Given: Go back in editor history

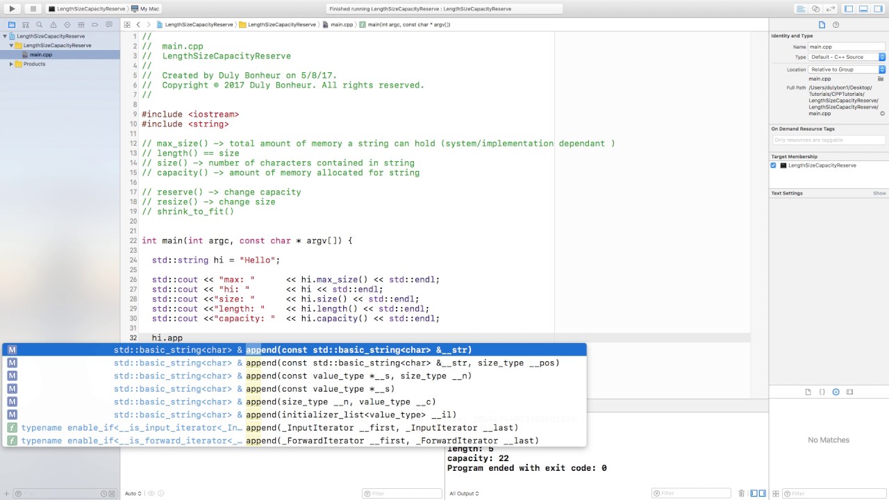Looking at the screenshot, I should point(138,24).
